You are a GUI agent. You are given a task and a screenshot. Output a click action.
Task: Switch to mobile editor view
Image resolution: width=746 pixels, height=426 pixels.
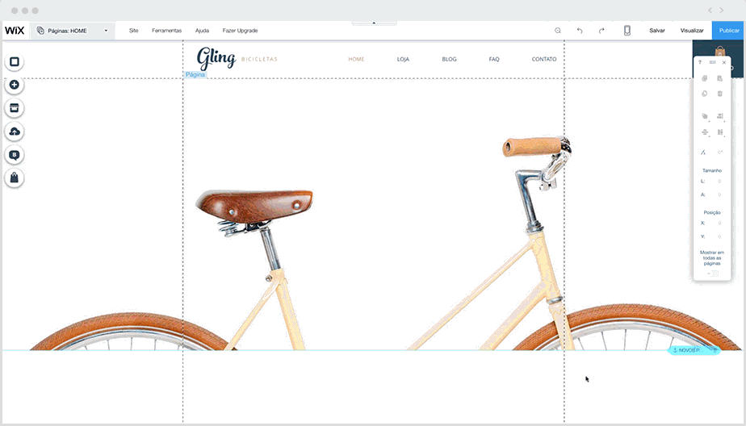tap(627, 31)
